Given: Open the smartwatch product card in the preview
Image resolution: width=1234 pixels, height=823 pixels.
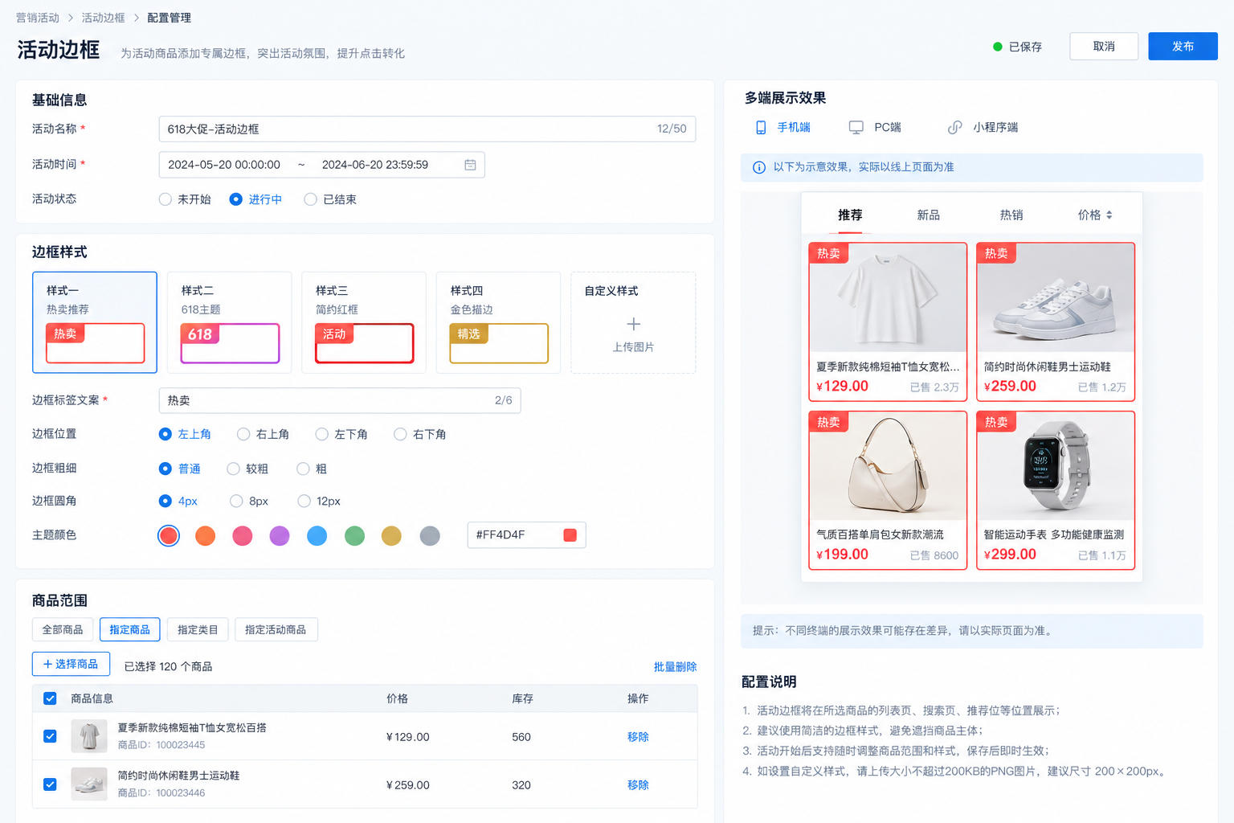Looking at the screenshot, I should tap(1055, 490).
